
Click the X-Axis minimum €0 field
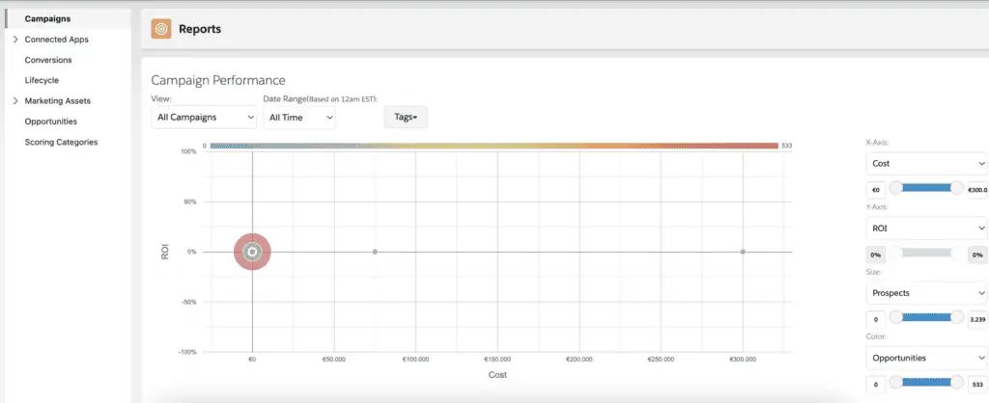click(876, 190)
